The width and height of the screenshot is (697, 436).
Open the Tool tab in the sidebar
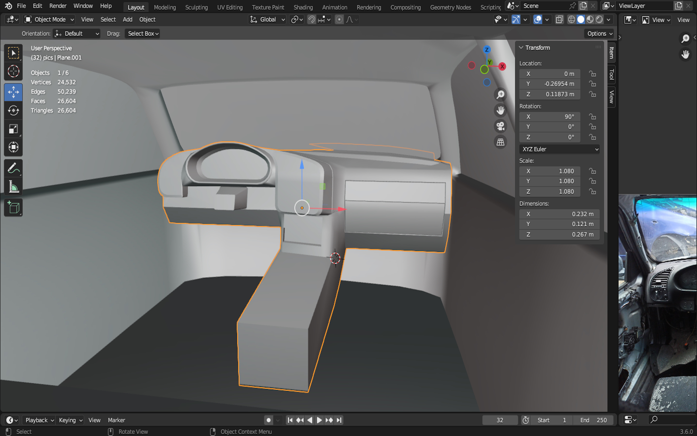click(612, 74)
